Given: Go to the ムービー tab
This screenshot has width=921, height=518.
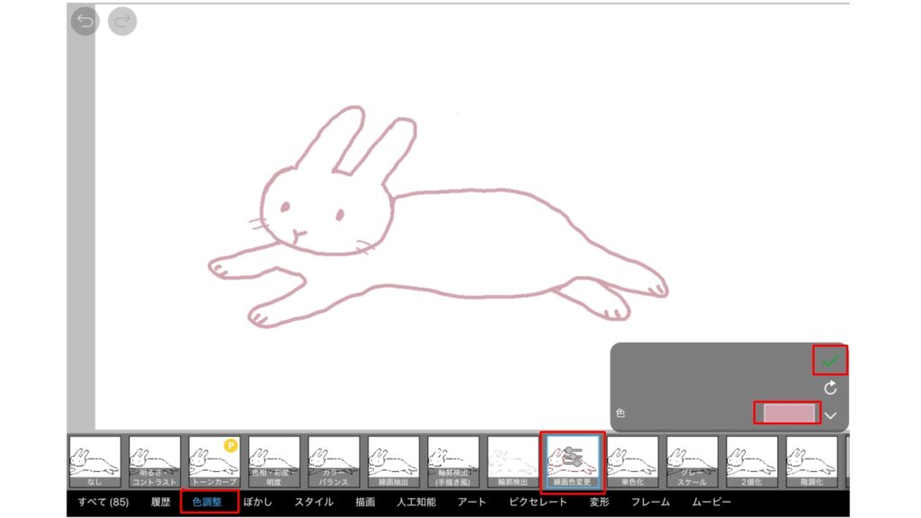Looking at the screenshot, I should coord(711,502).
